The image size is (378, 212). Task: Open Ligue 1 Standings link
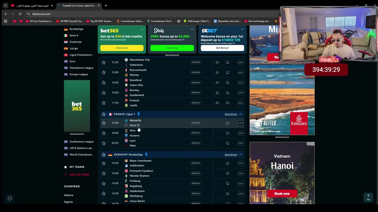[x=231, y=114]
